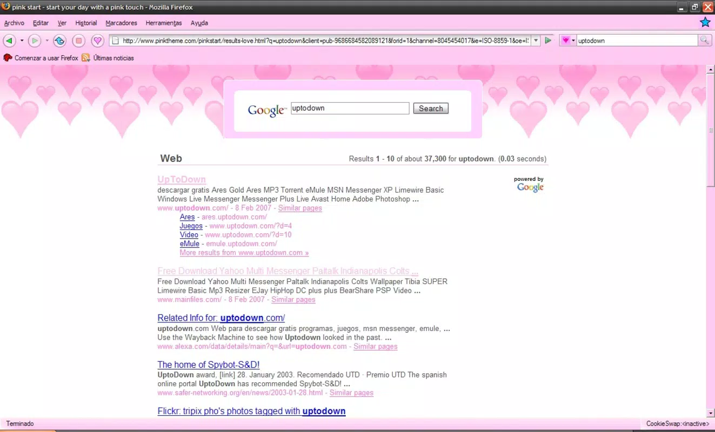
Task: Click the green Go arrow icon
Action: [x=548, y=40]
